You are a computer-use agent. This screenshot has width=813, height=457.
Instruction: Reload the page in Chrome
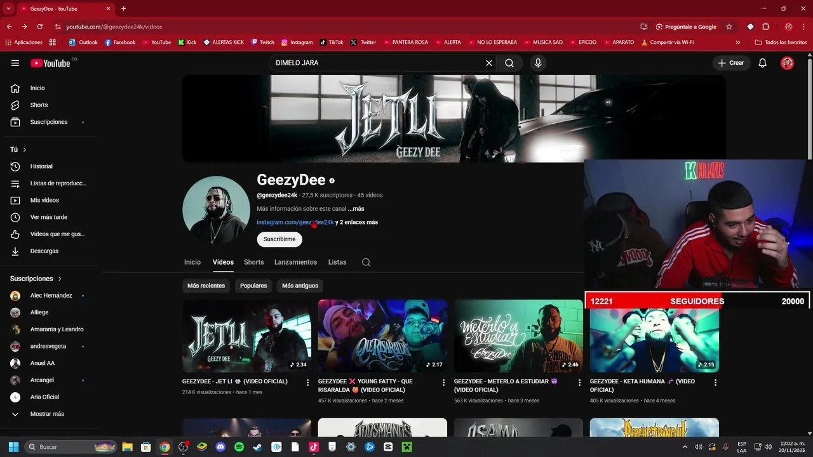coord(39,27)
